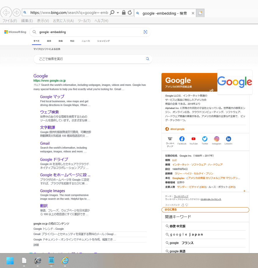Open the ヘルプ(H) menu
The image size is (258, 268).
[x=101, y=21]
